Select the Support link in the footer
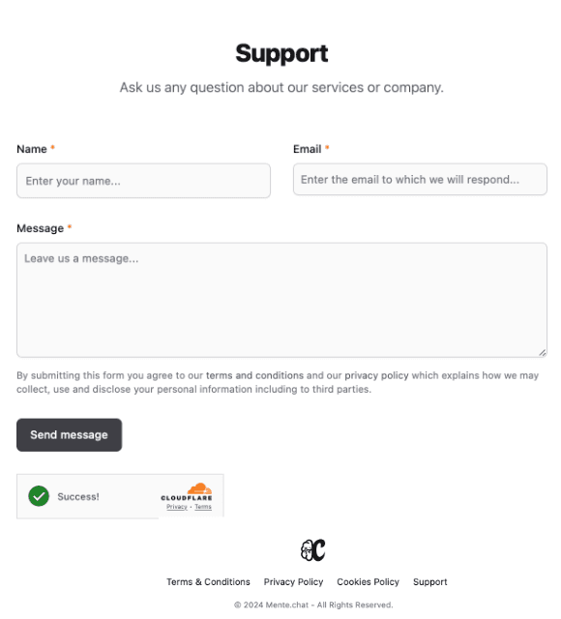561x619 pixels. 429,581
